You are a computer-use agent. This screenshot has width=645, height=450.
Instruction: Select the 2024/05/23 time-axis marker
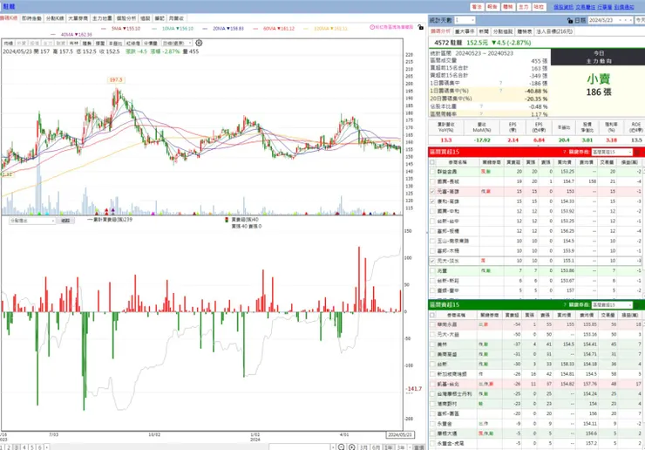tap(400, 435)
